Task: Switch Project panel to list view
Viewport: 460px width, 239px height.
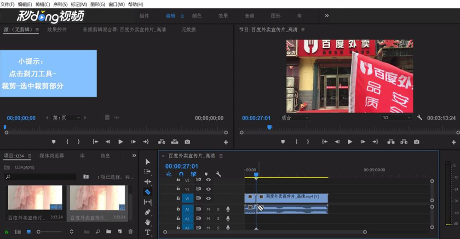Action: coord(17,232)
